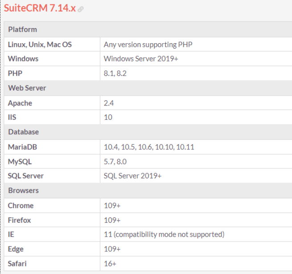
Task: Click the MySQL row label
Action: pos(20,162)
